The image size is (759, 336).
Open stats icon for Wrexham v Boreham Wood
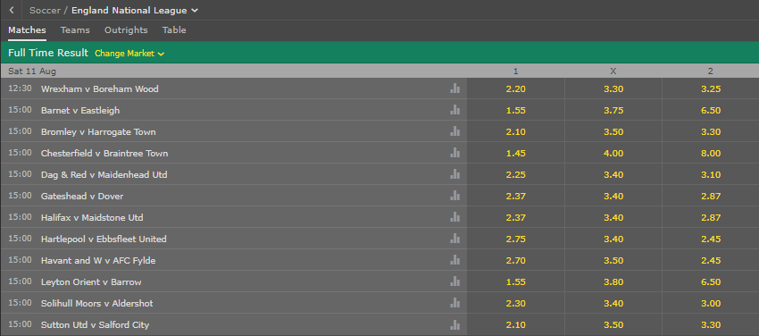click(455, 88)
